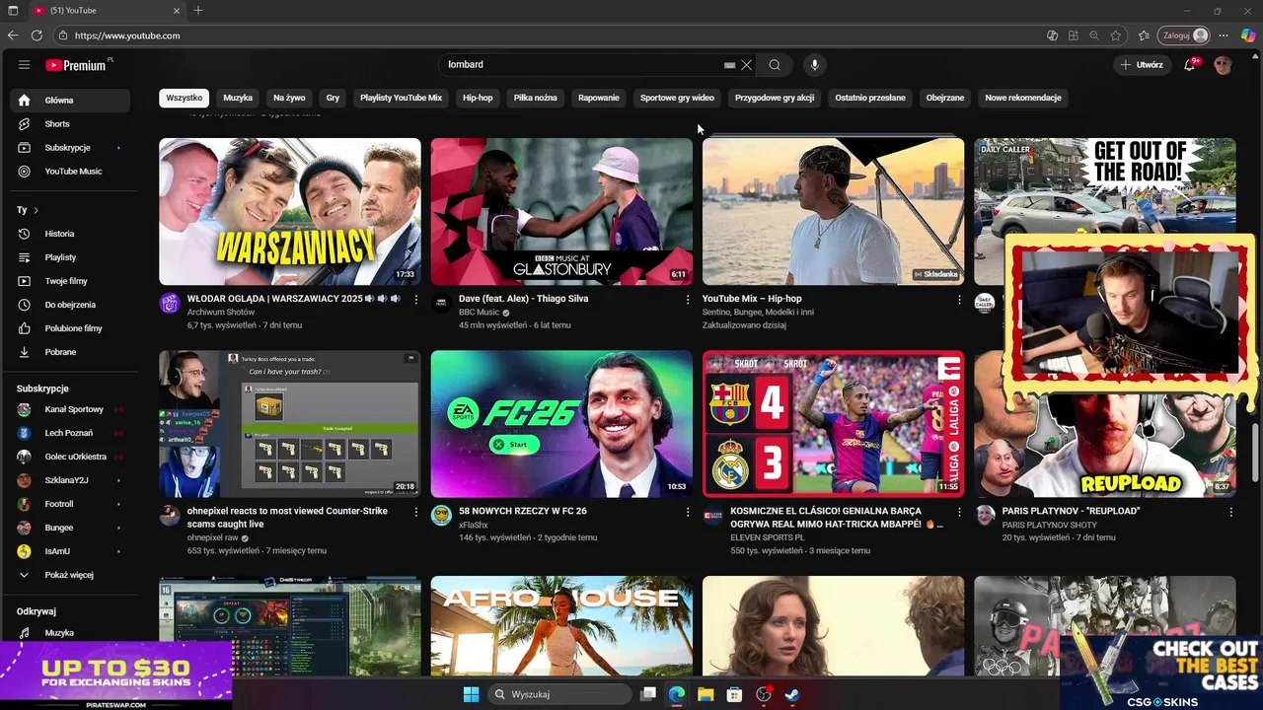Start voice search with the microphone
The image size is (1263, 710).
pos(814,65)
